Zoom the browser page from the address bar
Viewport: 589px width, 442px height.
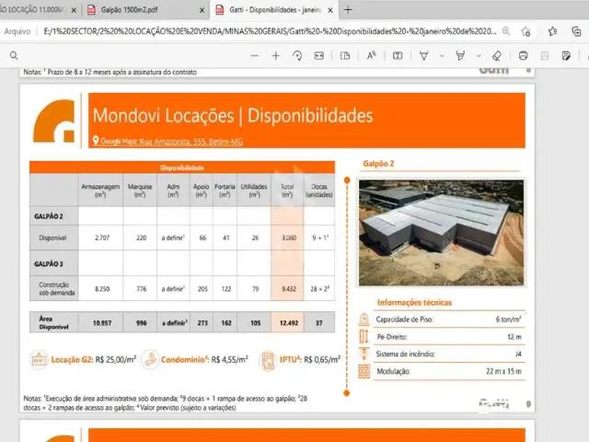click(506, 31)
